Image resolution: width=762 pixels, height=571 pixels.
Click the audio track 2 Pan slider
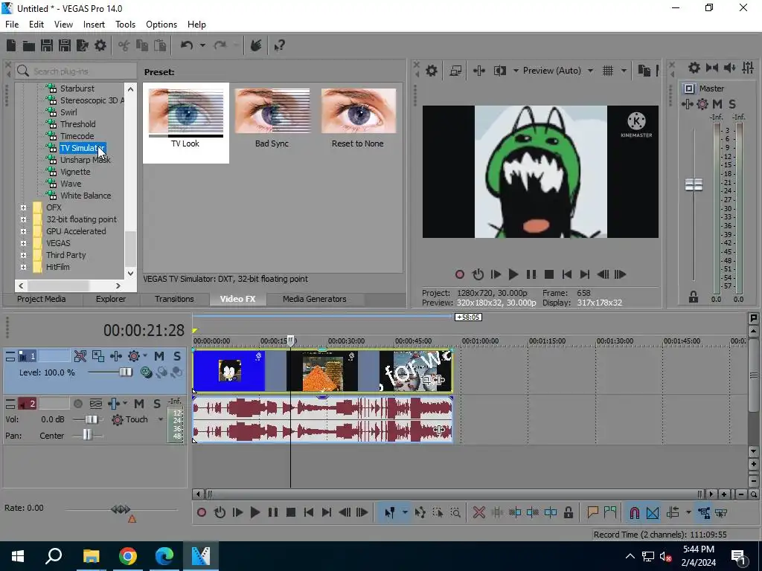(x=88, y=436)
